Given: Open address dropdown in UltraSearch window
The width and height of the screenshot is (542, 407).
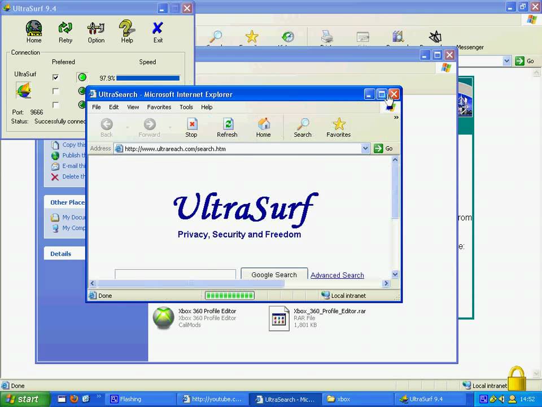Looking at the screenshot, I should 365,149.
